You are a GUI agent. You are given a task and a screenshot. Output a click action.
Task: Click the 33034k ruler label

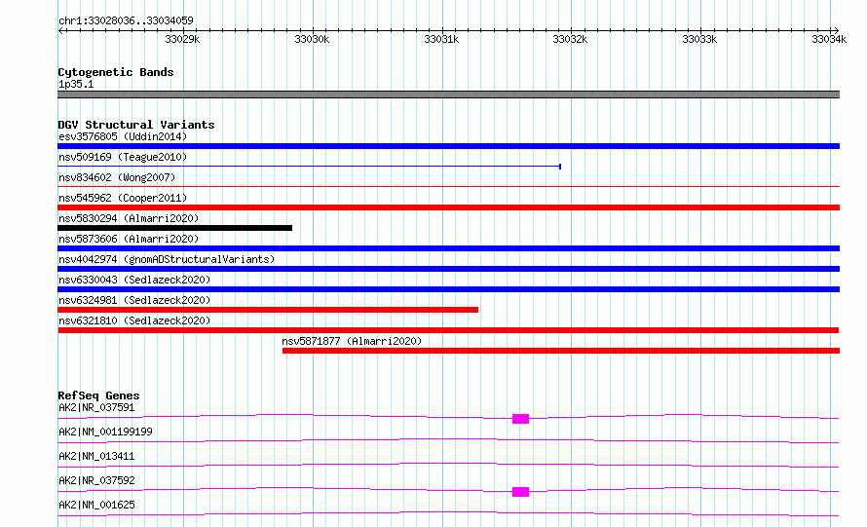point(829,39)
